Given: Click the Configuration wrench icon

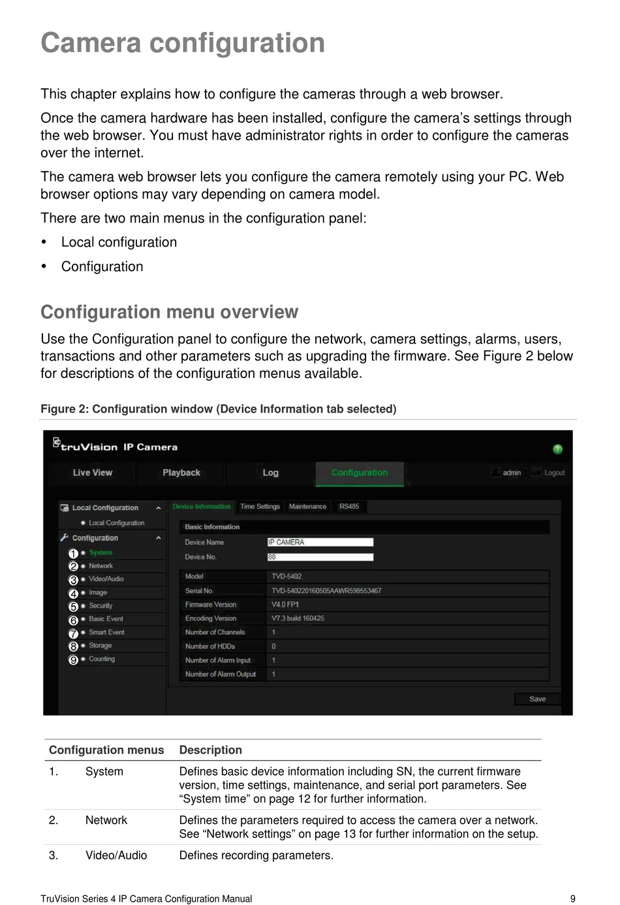Looking at the screenshot, I should [65, 538].
